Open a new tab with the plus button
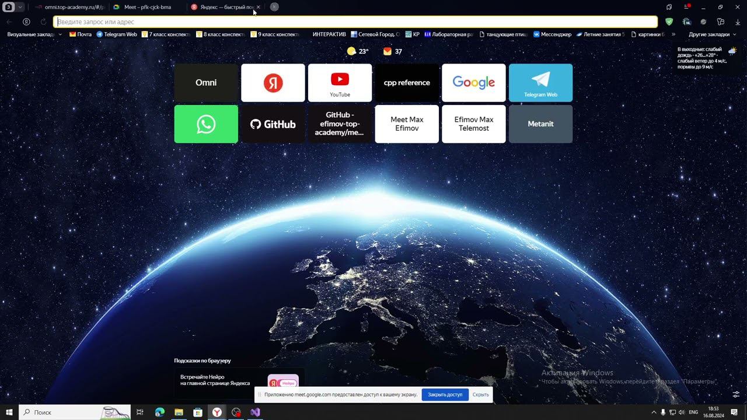The height and width of the screenshot is (420, 747). pyautogui.click(x=274, y=7)
